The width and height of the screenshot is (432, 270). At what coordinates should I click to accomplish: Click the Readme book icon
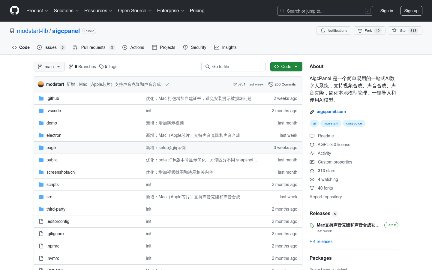312,136
